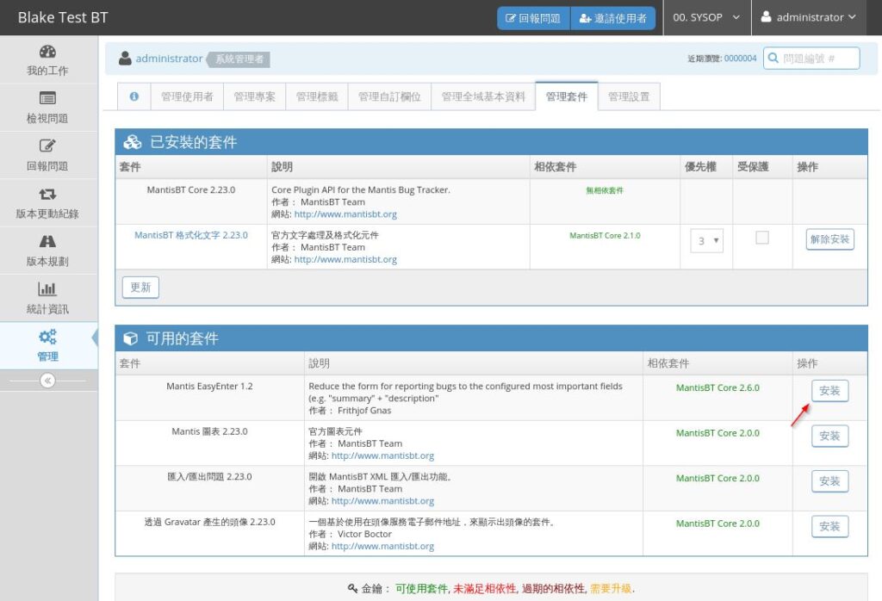This screenshot has width=882, height=601.
Task: Uninstall MantisBT 格式化文字 plugin
Action: [829, 239]
